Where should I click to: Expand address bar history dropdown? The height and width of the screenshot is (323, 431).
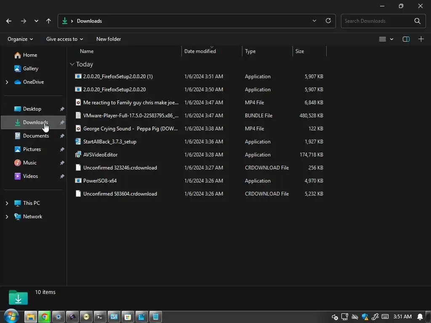(x=314, y=21)
